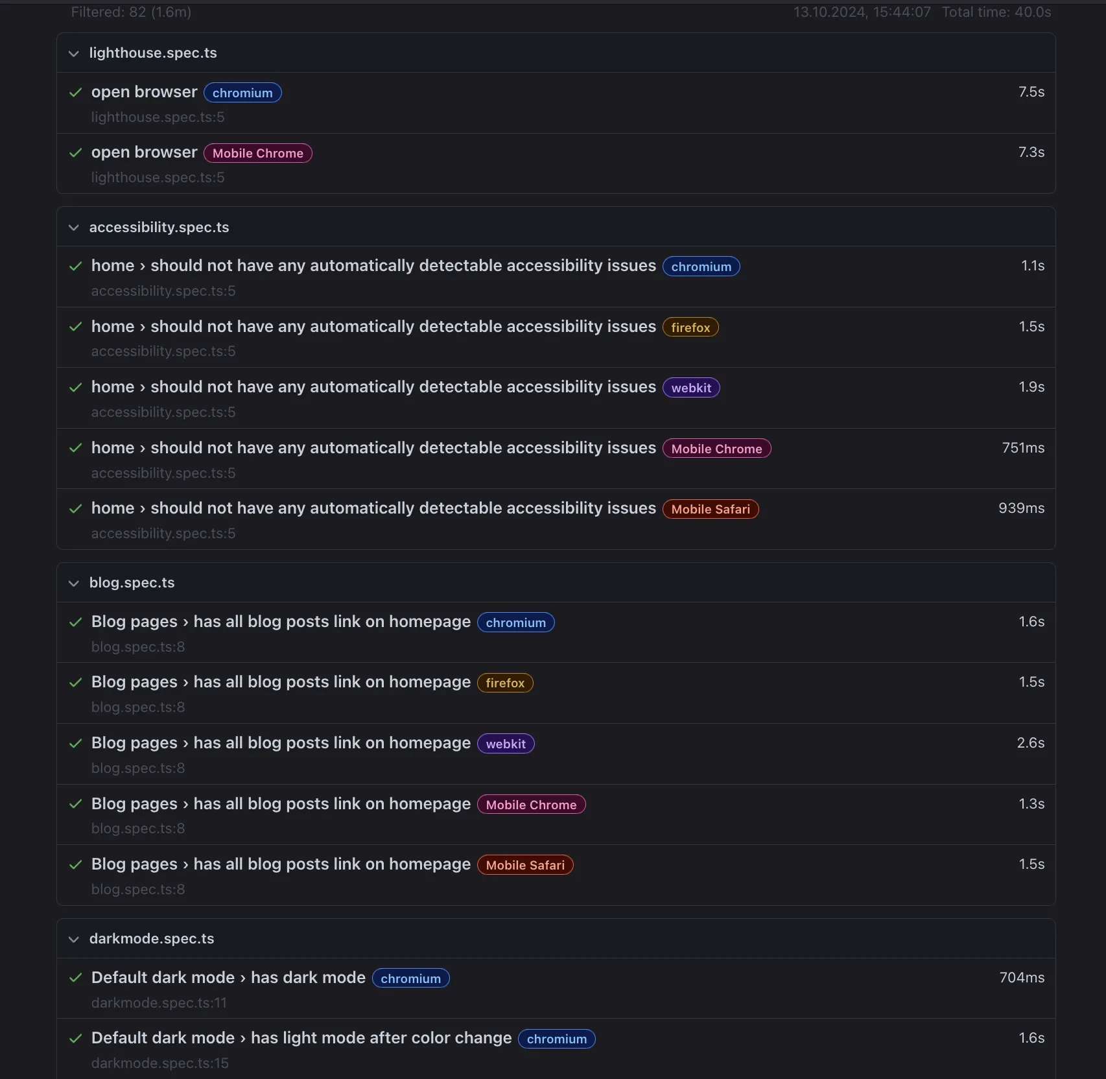
Task: Click Mobile Safari tag on accessibility test row
Action: tap(711, 509)
